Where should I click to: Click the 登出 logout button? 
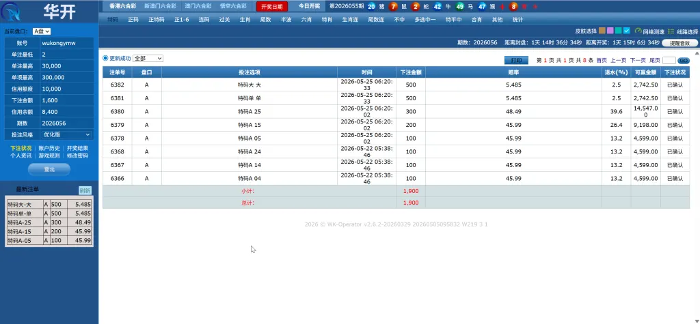pos(49,169)
